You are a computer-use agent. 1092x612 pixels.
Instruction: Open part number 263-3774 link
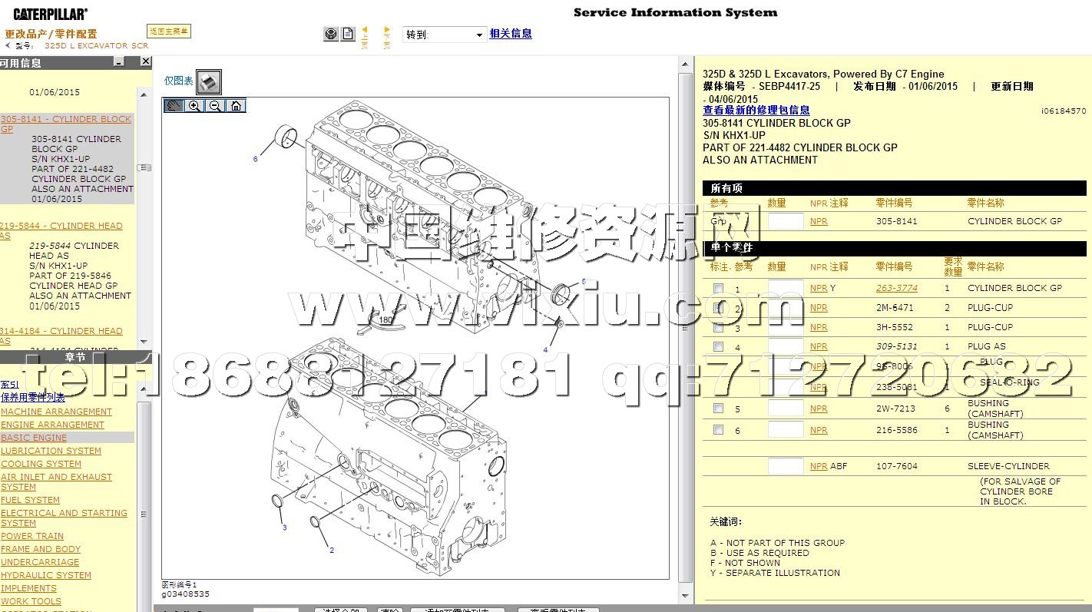pos(896,288)
